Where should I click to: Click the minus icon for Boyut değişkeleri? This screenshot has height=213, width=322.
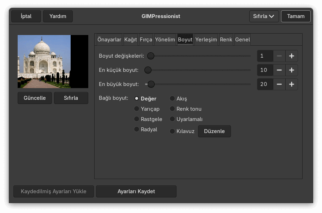(x=279, y=56)
